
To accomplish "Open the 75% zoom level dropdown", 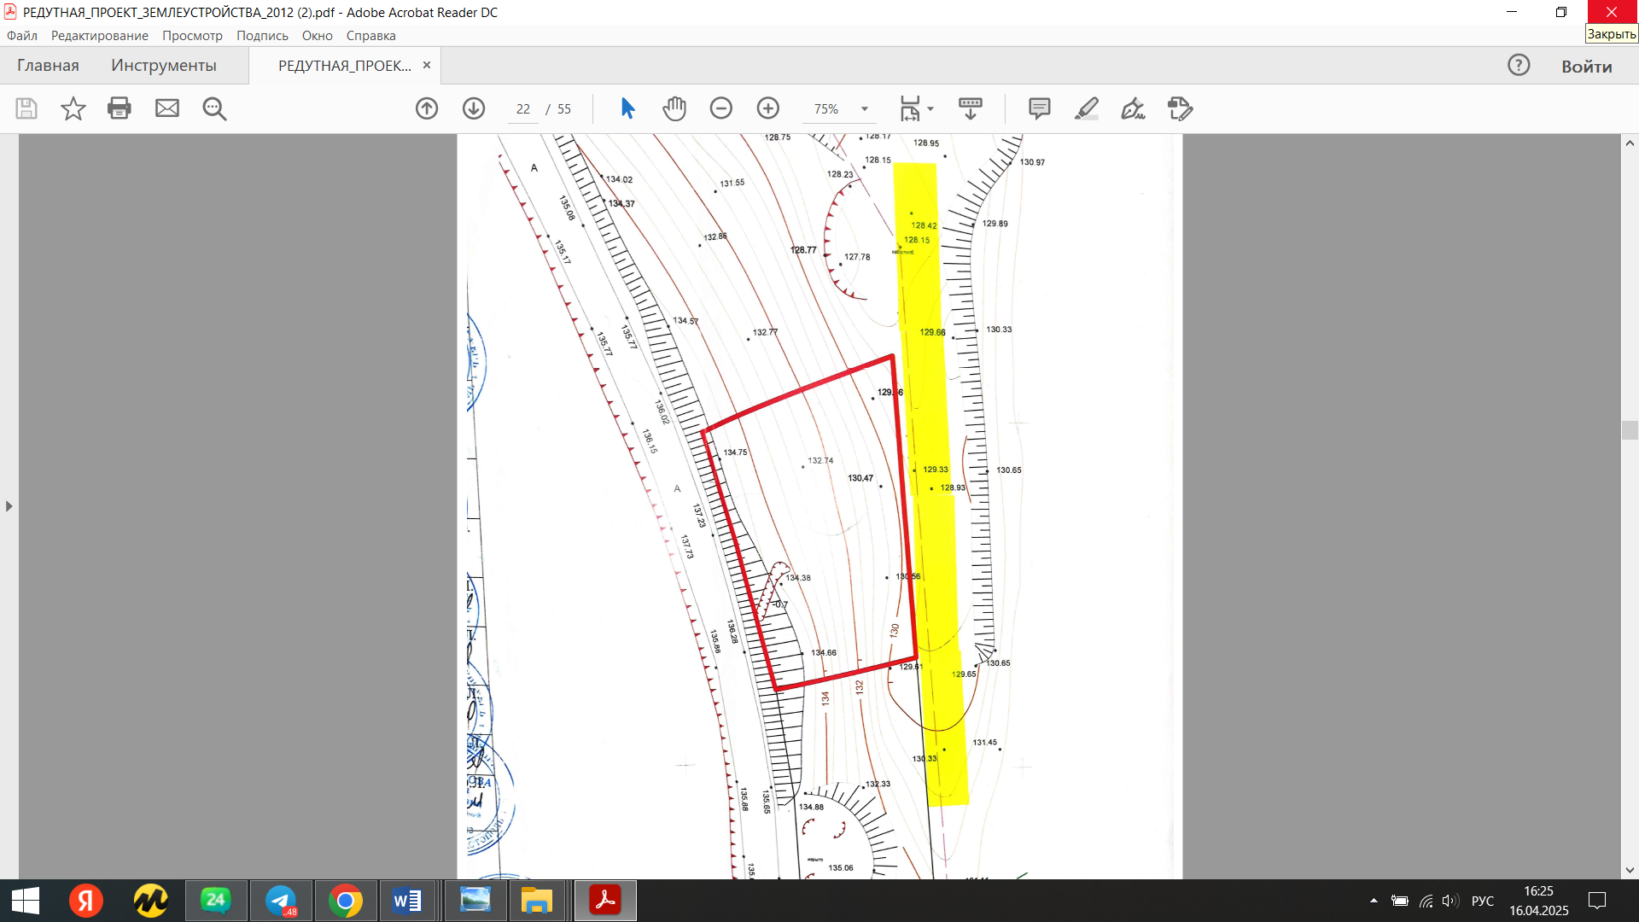I will 865,108.
